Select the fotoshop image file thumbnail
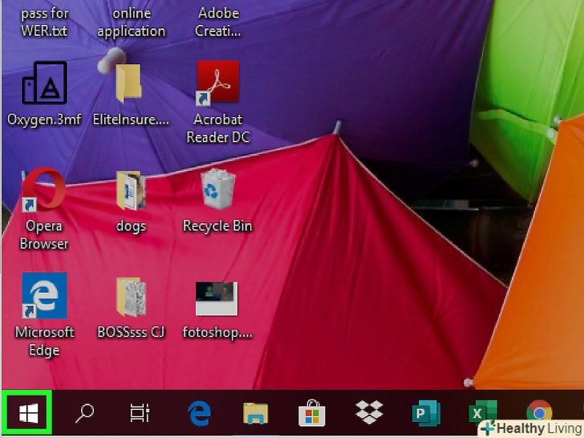The height and width of the screenshot is (438, 584). (x=217, y=298)
